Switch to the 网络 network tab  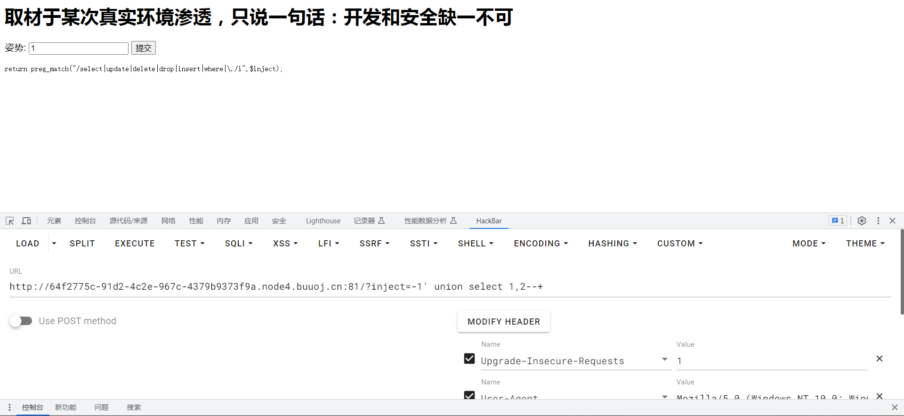[168, 220]
